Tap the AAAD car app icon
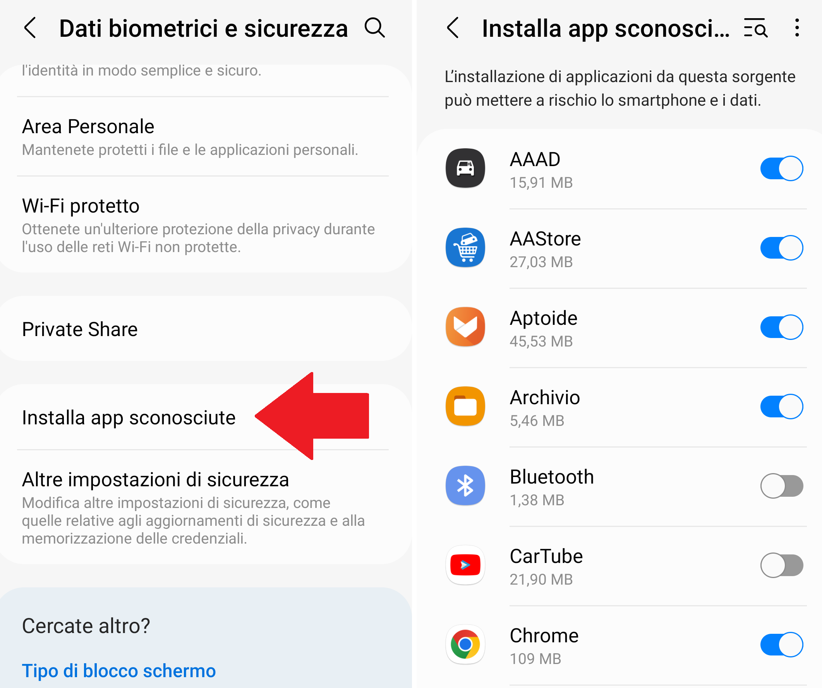Screen dimensions: 822x688 click(465, 168)
